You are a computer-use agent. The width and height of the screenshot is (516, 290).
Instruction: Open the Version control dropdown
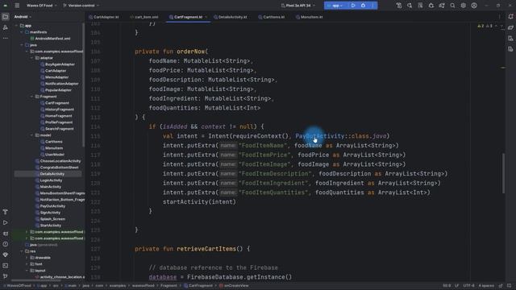pos(81,6)
